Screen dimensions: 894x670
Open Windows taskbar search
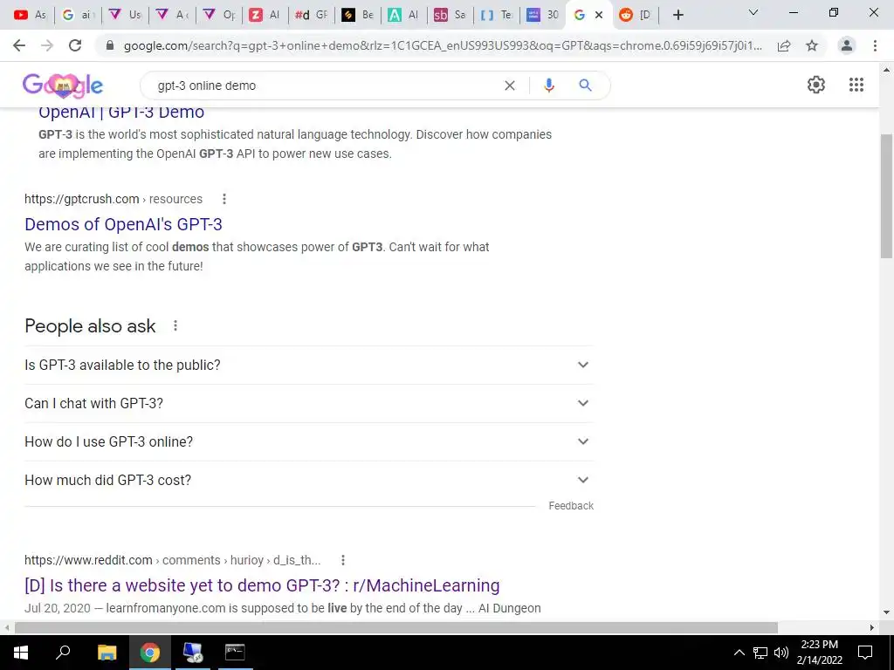[63, 652]
